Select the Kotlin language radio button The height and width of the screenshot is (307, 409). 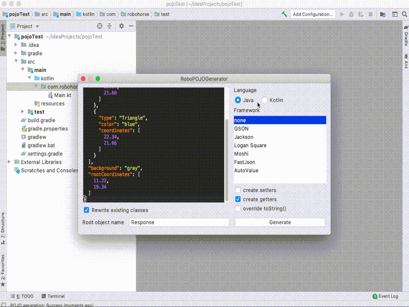(264, 100)
